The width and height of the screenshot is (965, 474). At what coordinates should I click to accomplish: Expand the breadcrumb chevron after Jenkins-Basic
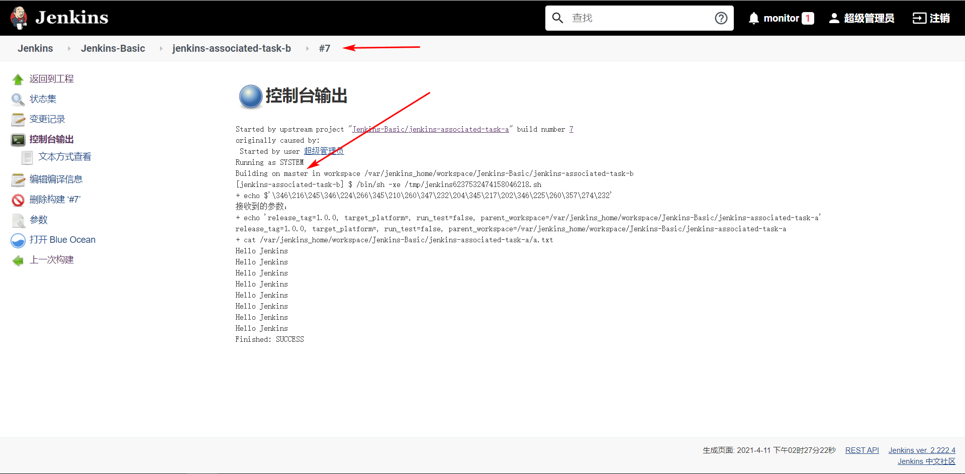(x=160, y=48)
